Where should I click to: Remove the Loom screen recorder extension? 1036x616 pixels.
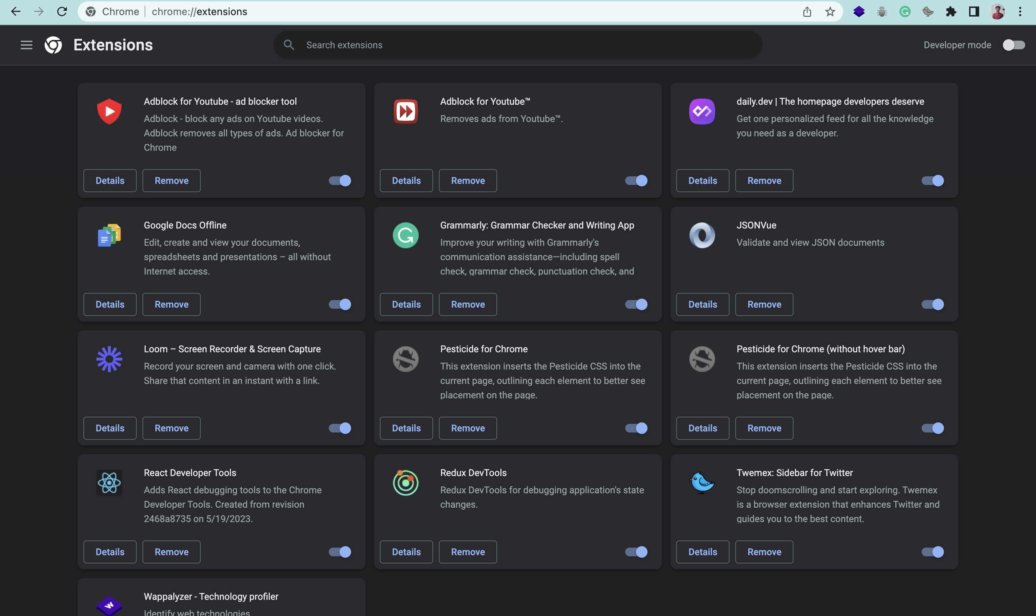pyautogui.click(x=171, y=428)
